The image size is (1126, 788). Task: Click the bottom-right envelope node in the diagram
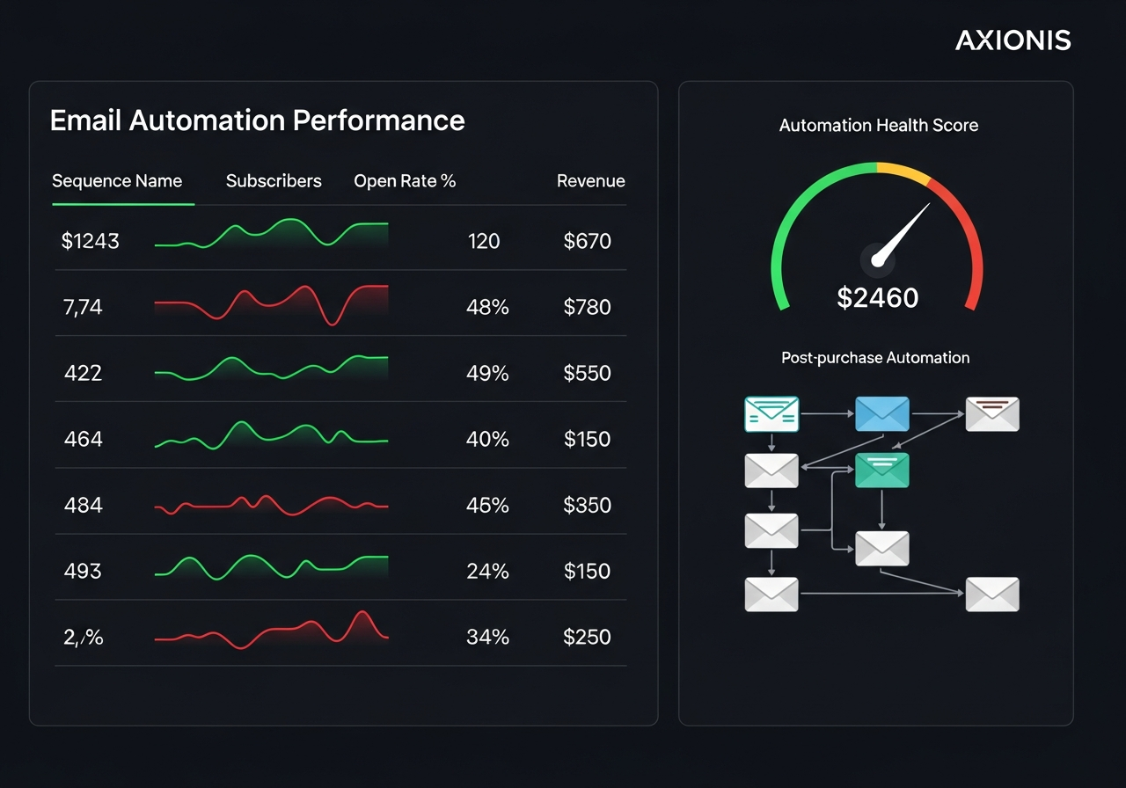(x=992, y=594)
